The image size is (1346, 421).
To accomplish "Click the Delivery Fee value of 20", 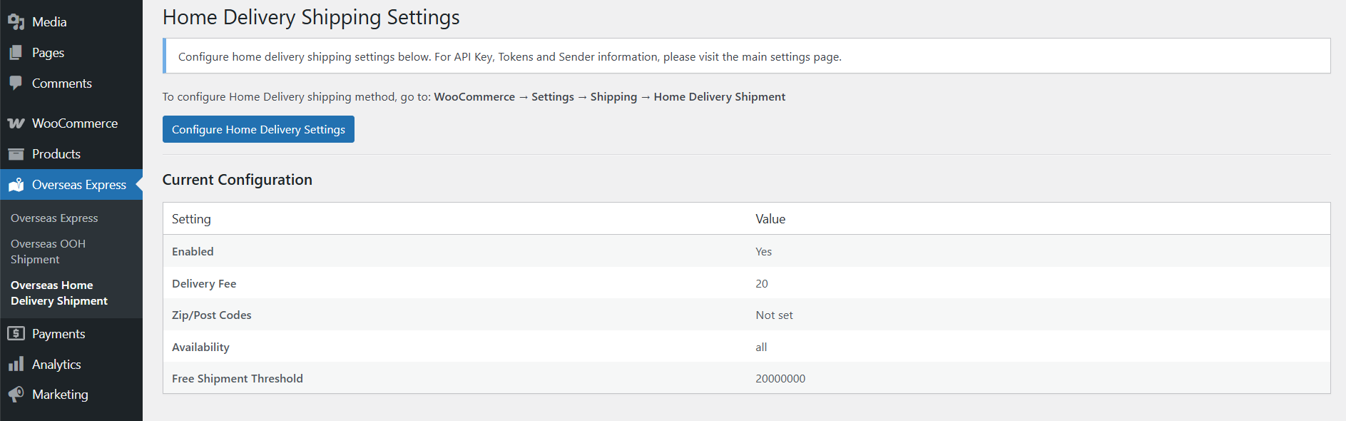I will point(762,283).
